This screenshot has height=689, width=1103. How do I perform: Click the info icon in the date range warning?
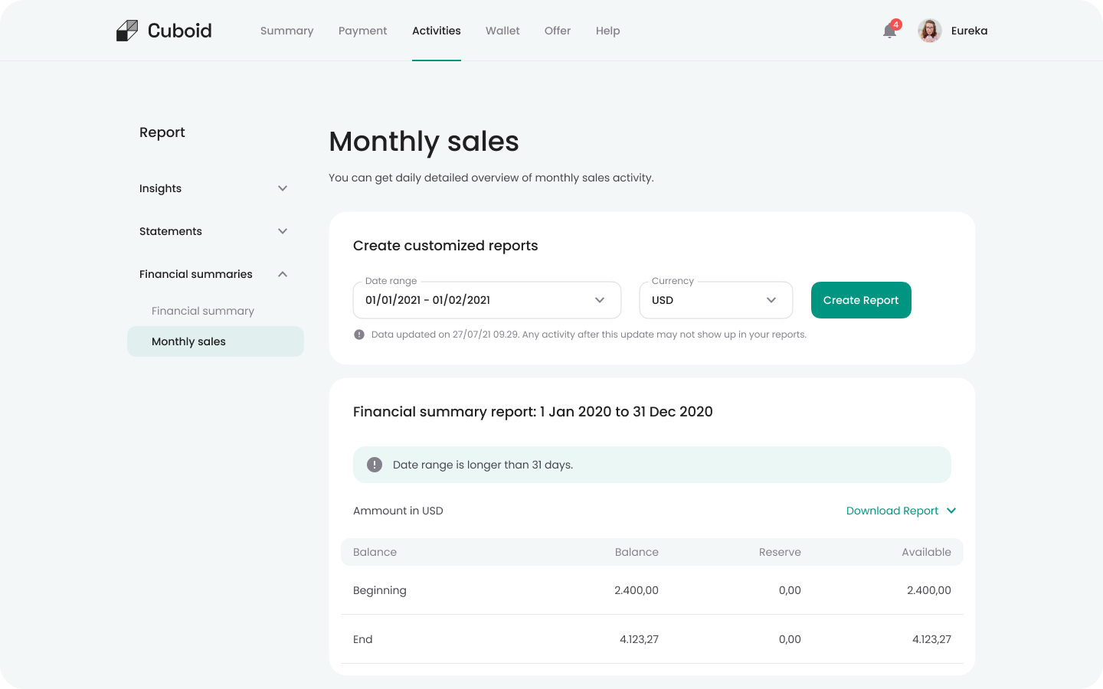375,464
